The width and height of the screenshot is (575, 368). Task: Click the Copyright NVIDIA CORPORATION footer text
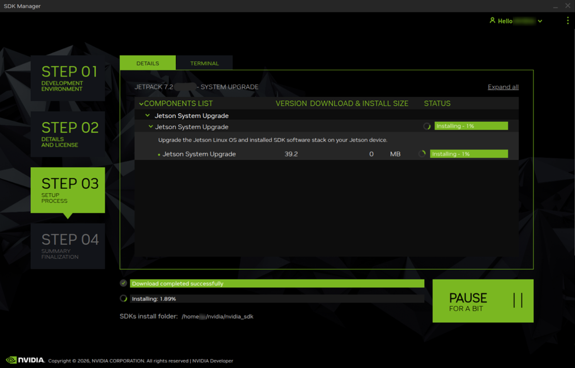point(118,361)
